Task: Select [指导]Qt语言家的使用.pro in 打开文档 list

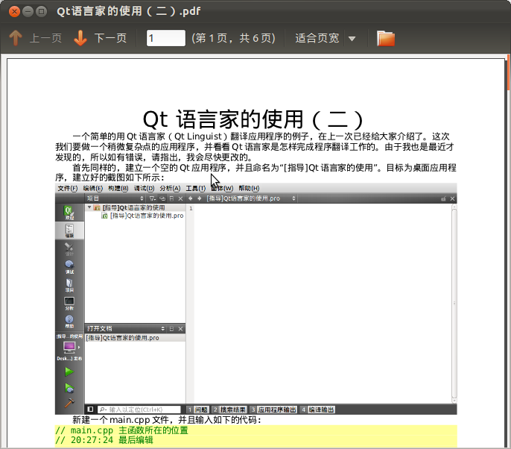Action: [136, 338]
